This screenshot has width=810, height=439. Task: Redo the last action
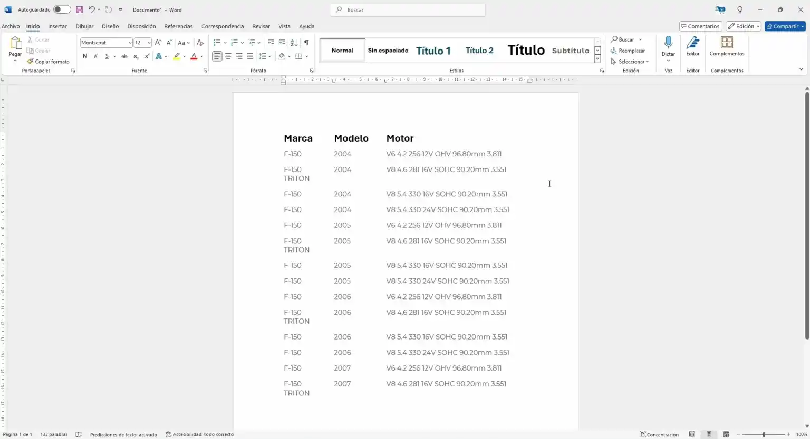(x=108, y=9)
